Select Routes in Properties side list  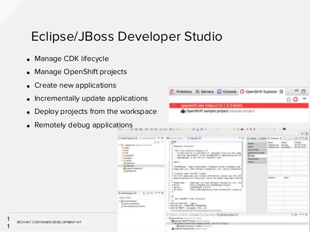(x=257, y=162)
